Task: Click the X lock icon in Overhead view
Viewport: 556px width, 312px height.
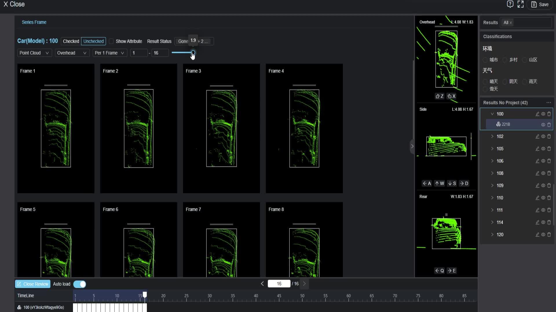Action: click(451, 96)
